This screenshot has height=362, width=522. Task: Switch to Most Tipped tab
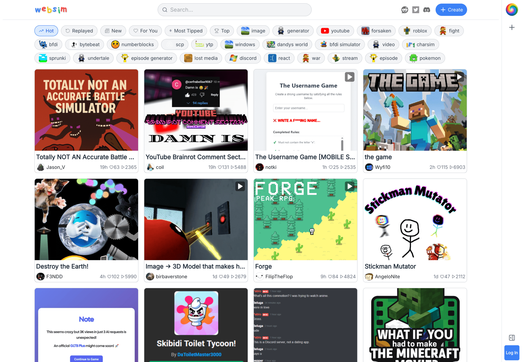click(186, 31)
